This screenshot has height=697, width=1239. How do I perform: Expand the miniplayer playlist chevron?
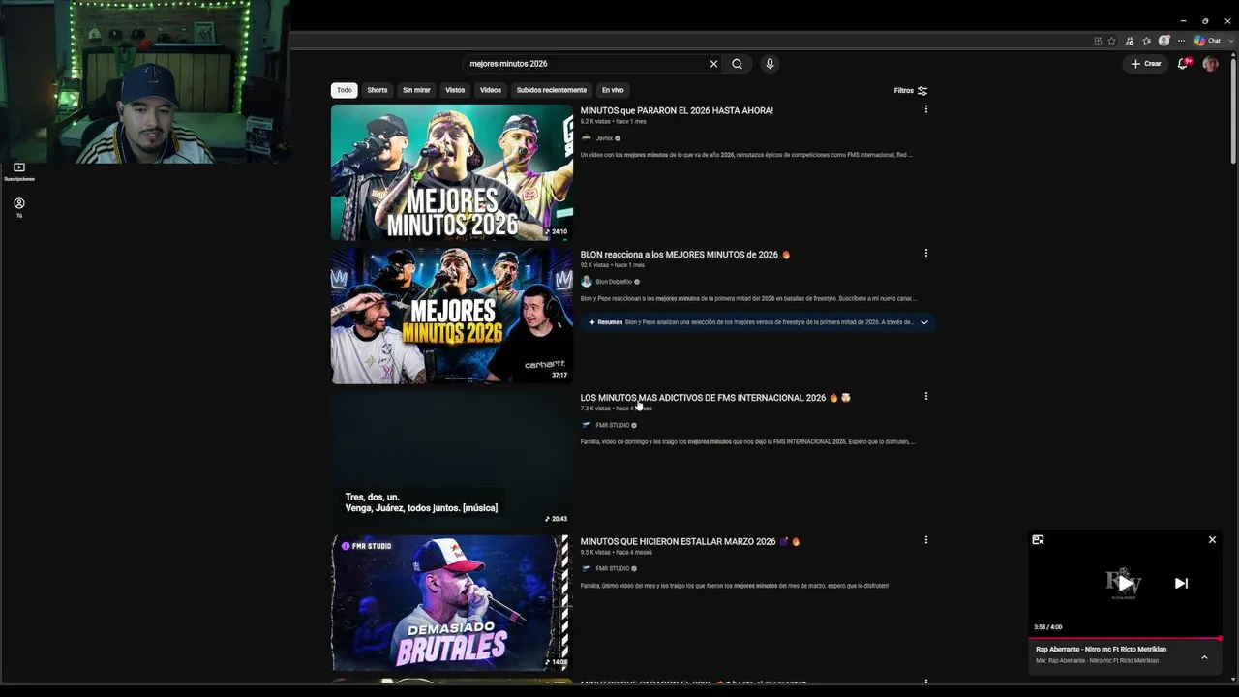click(1204, 657)
